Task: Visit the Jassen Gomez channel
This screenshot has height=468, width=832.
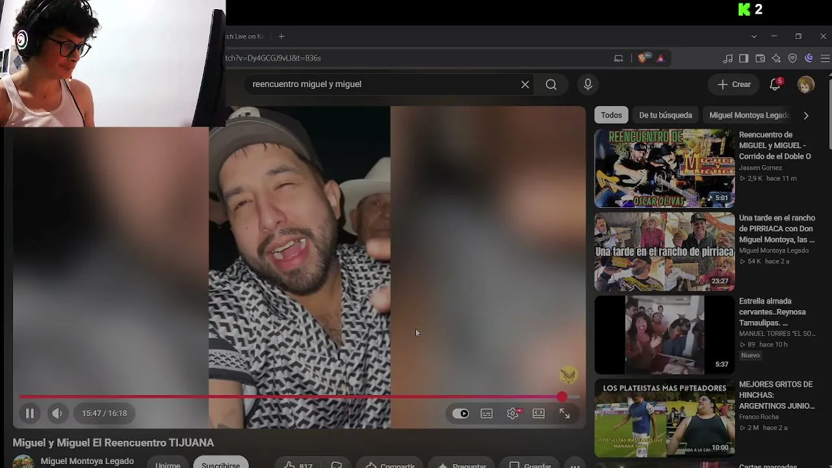Action: point(760,168)
